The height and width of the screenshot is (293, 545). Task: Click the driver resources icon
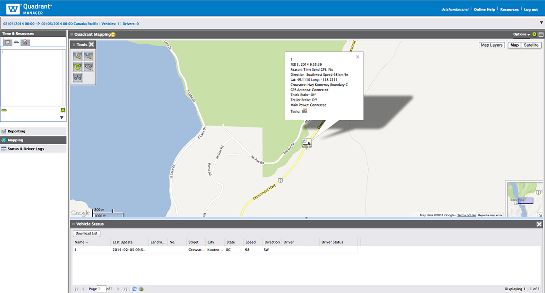[x=25, y=42]
